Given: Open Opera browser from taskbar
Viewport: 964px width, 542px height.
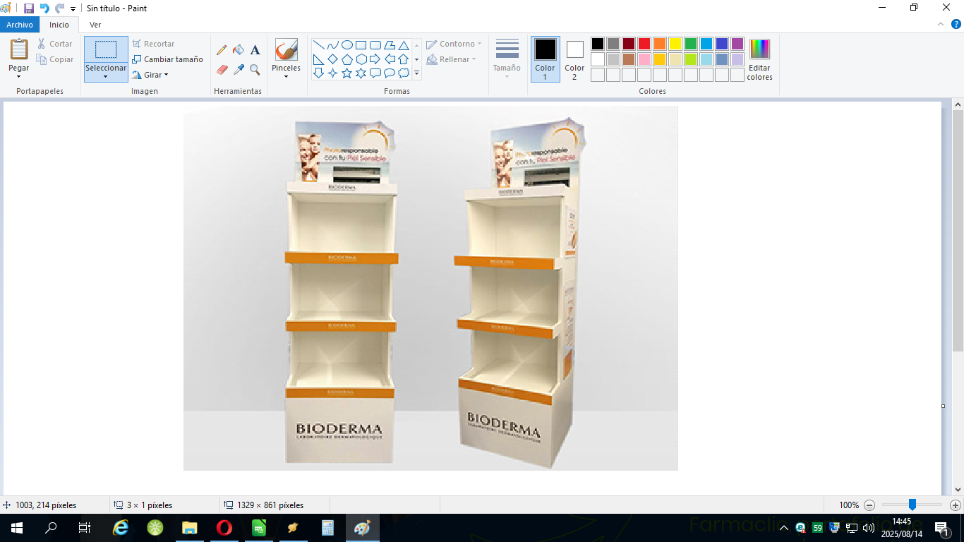Looking at the screenshot, I should point(224,528).
